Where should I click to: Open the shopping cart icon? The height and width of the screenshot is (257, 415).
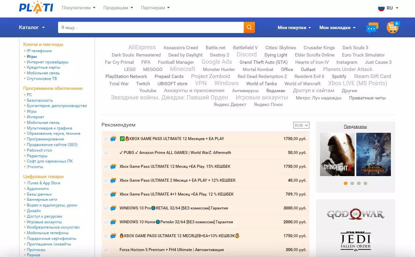393,27
